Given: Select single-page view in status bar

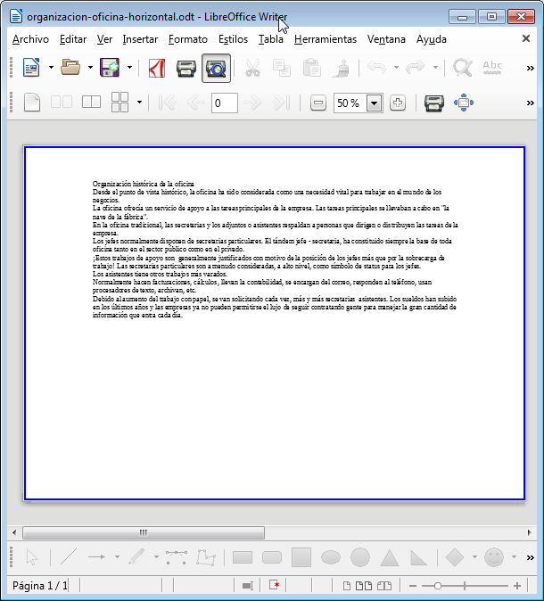Looking at the screenshot, I should [x=347, y=586].
